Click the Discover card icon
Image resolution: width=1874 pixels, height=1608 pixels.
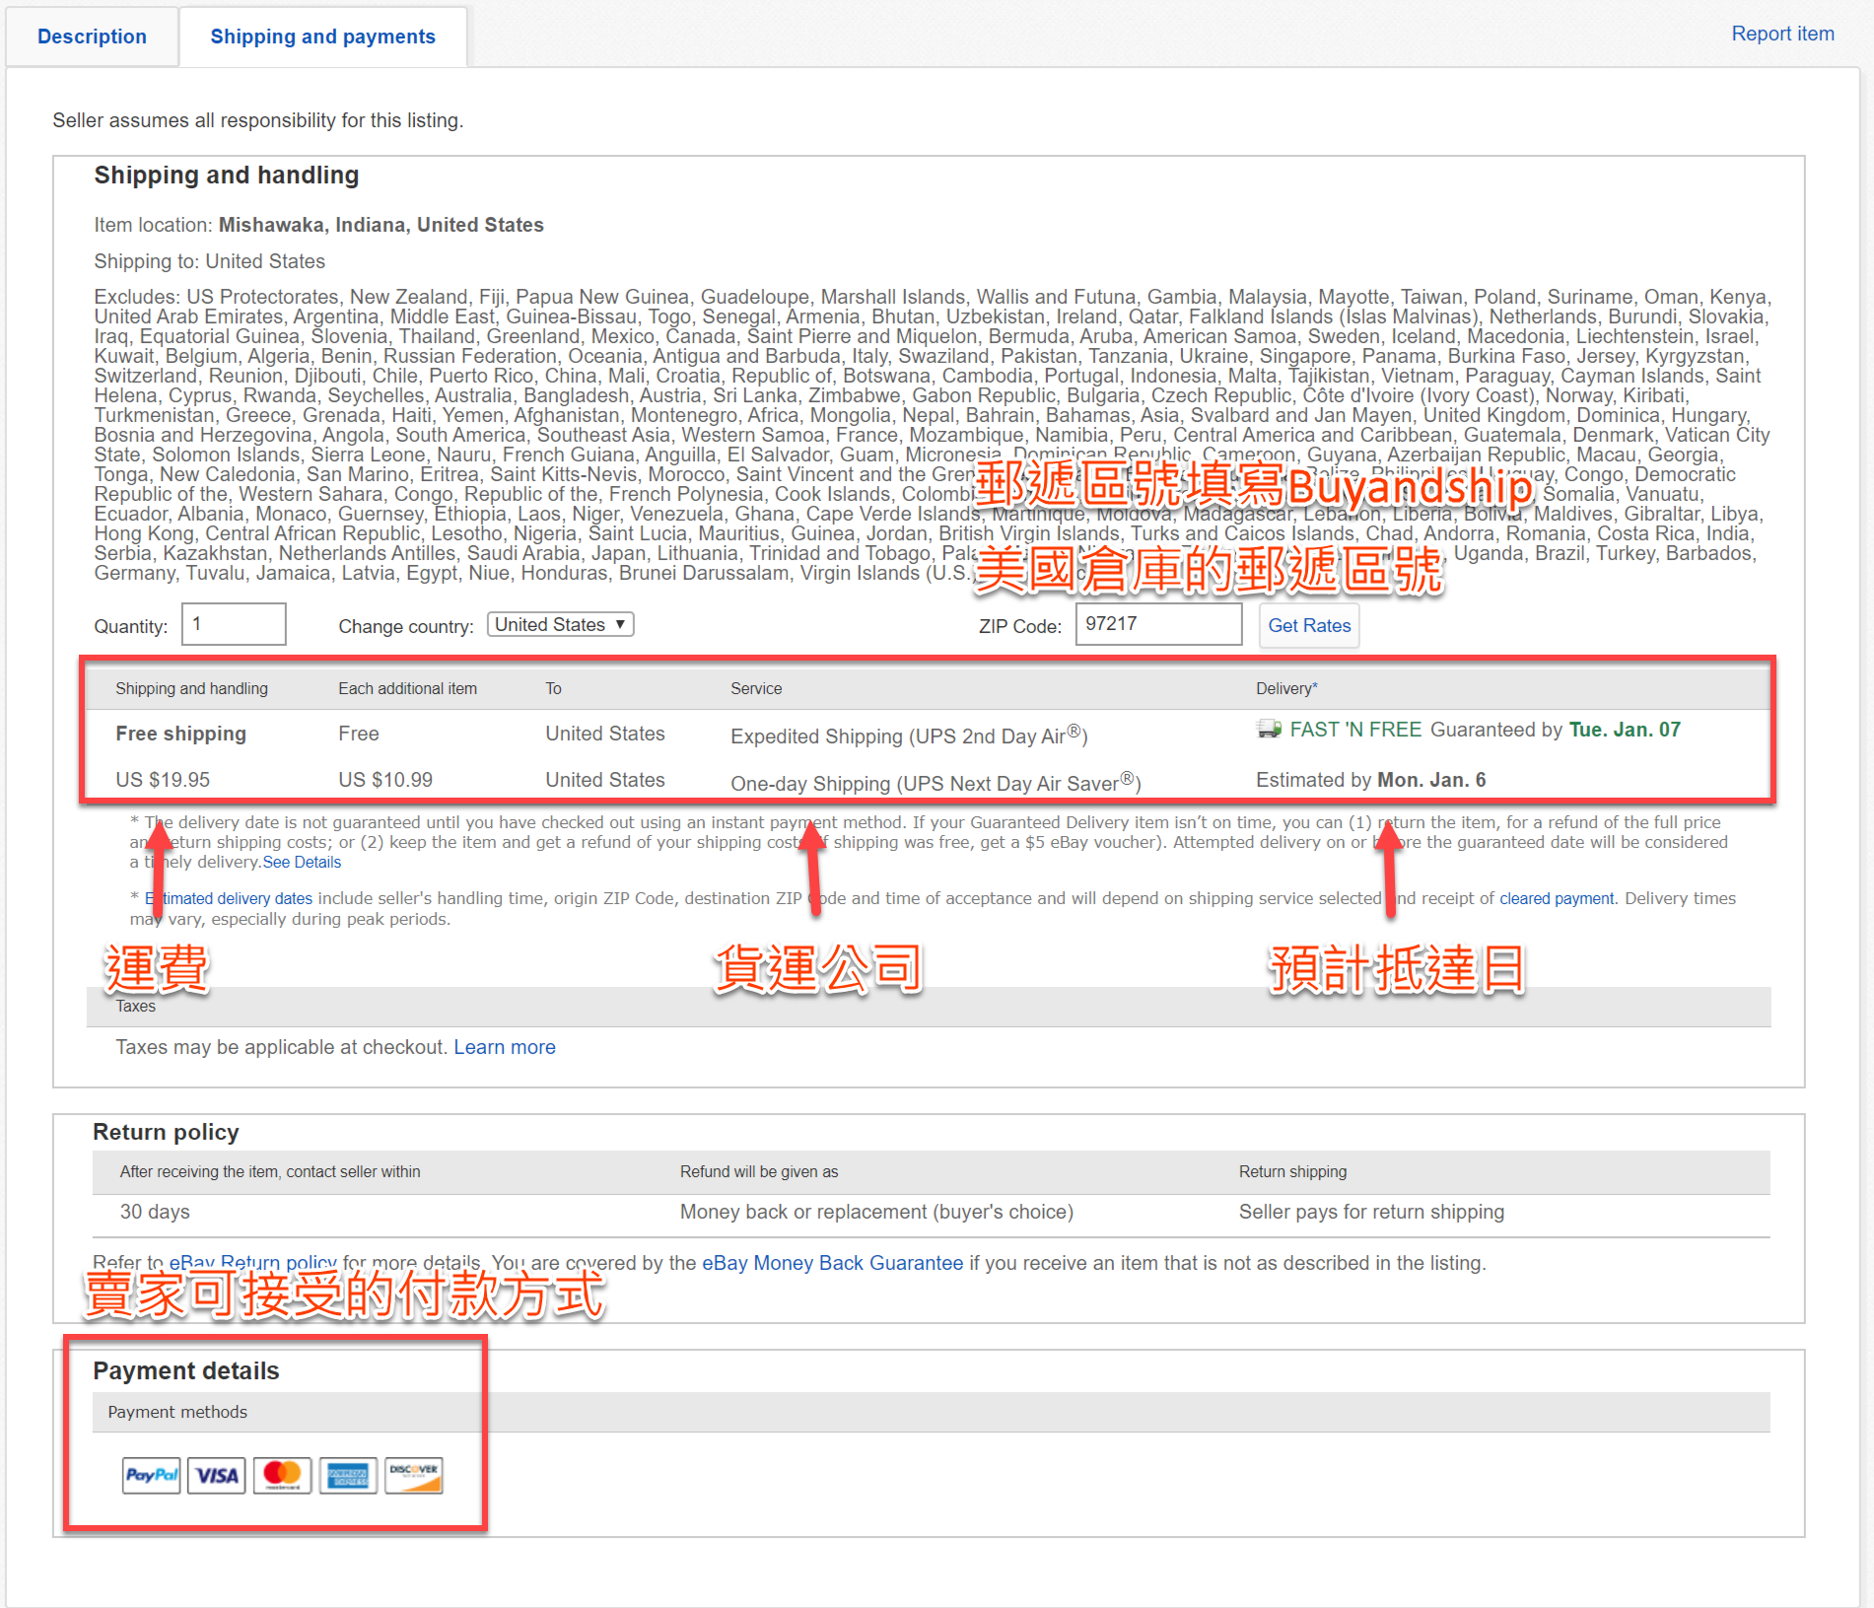tap(413, 1475)
